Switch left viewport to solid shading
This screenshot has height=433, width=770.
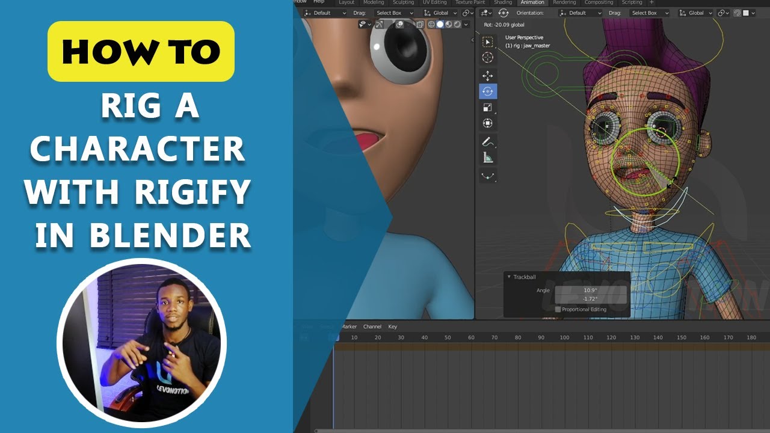point(440,24)
